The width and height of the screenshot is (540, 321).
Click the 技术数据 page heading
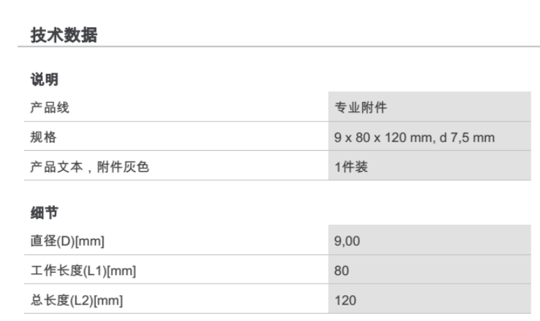tap(63, 34)
